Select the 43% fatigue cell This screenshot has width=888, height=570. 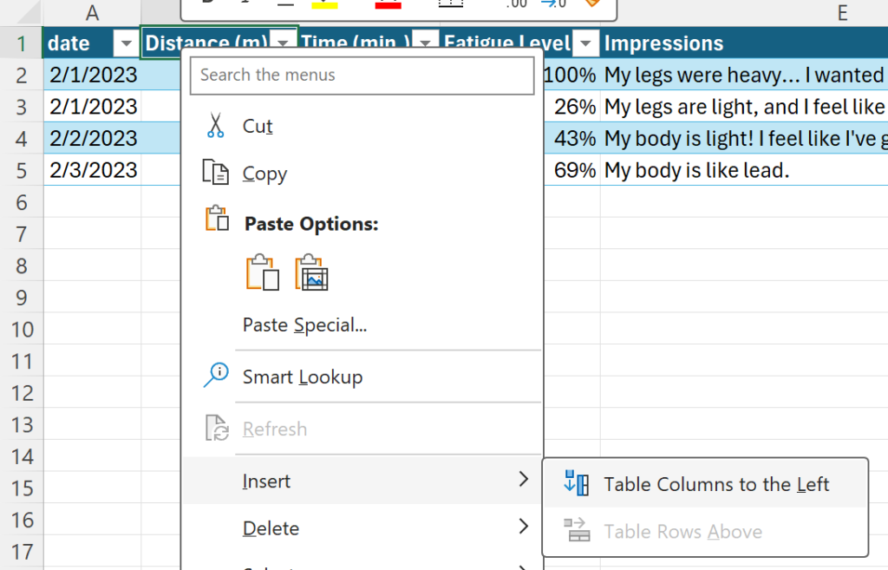(571, 138)
